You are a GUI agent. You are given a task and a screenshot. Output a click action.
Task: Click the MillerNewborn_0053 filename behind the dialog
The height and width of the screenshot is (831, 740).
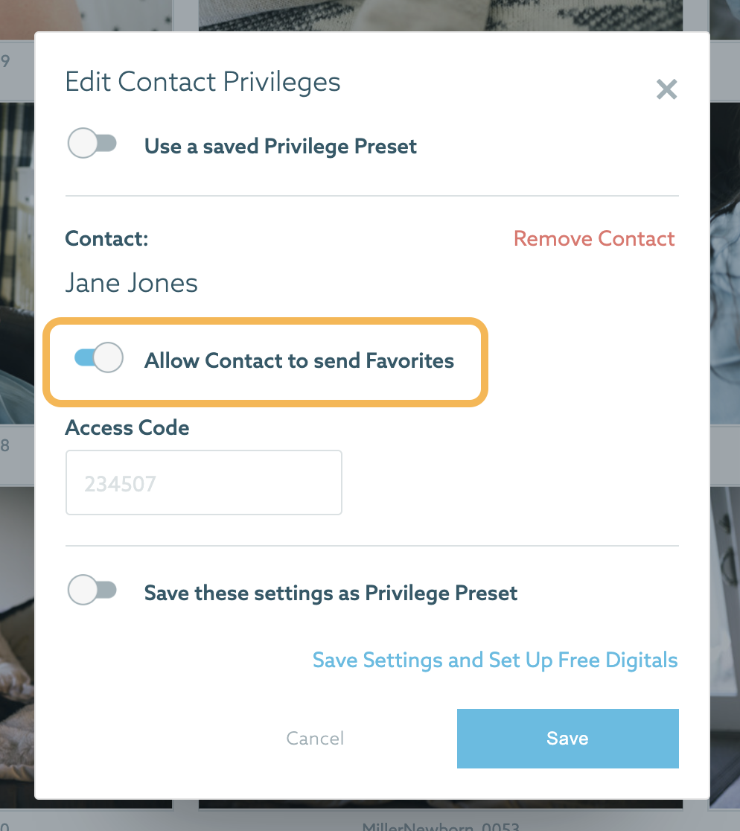pyautogui.click(x=441, y=826)
